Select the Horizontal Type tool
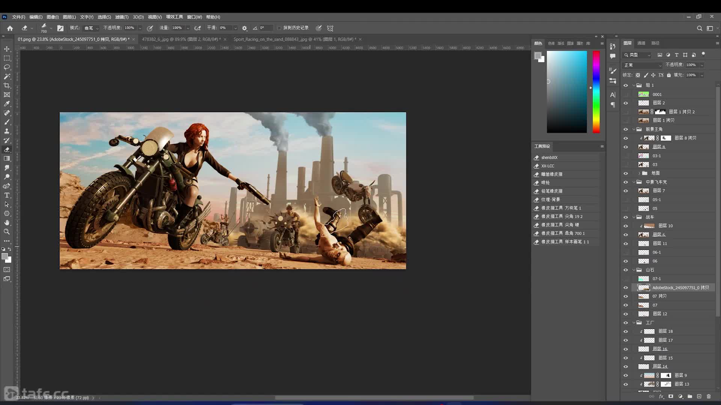 point(7,195)
